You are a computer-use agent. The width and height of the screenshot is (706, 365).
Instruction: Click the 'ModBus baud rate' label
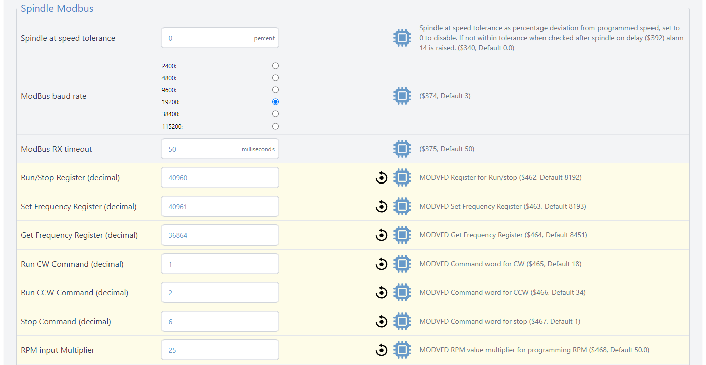click(x=53, y=96)
